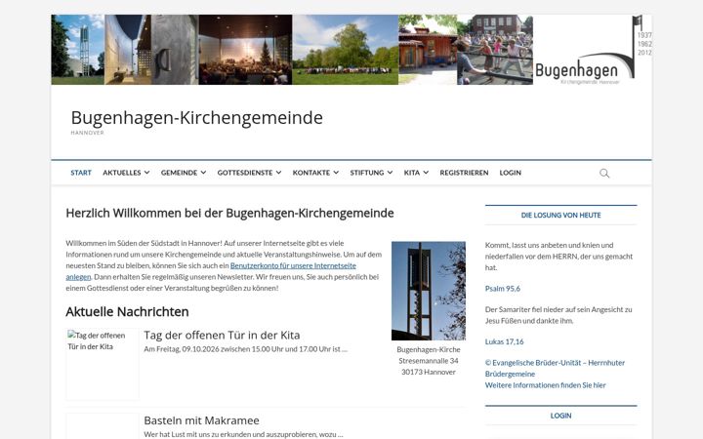Screen dimensions: 703x439
Task: Click the Bugenhagen-Kirchengemeinde site title
Action: click(x=197, y=118)
